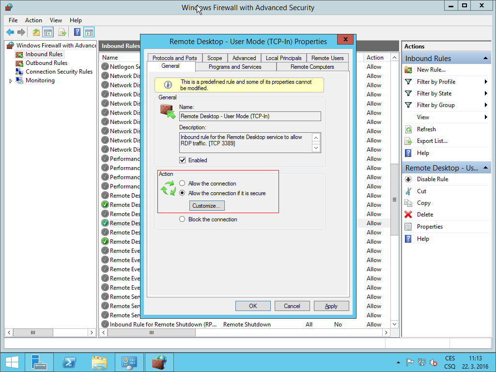
Task: Select the Netlogon Service rule row
Action: [x=120, y=67]
